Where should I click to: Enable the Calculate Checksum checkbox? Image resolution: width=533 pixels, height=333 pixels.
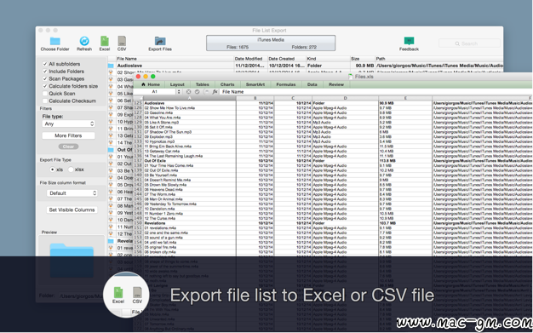45,101
